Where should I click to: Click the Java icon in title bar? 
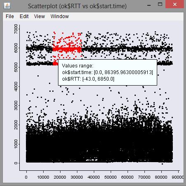click(7, 6)
